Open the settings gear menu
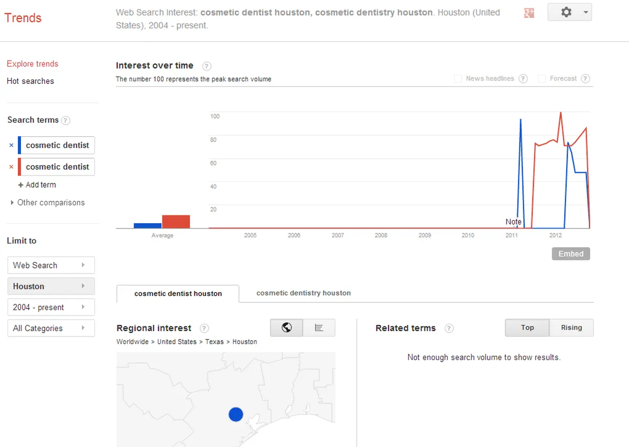Screen dimensions: 629x447 [x=569, y=12]
